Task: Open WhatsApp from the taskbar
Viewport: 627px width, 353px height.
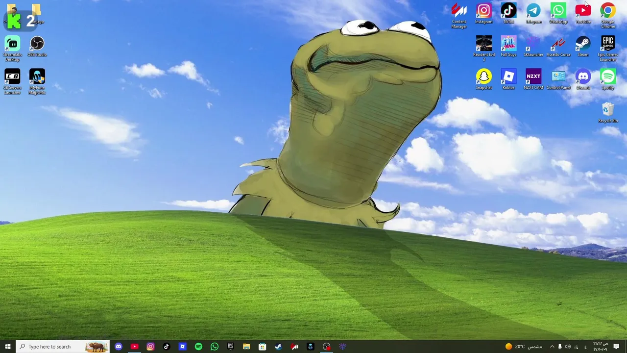Action: 215,347
